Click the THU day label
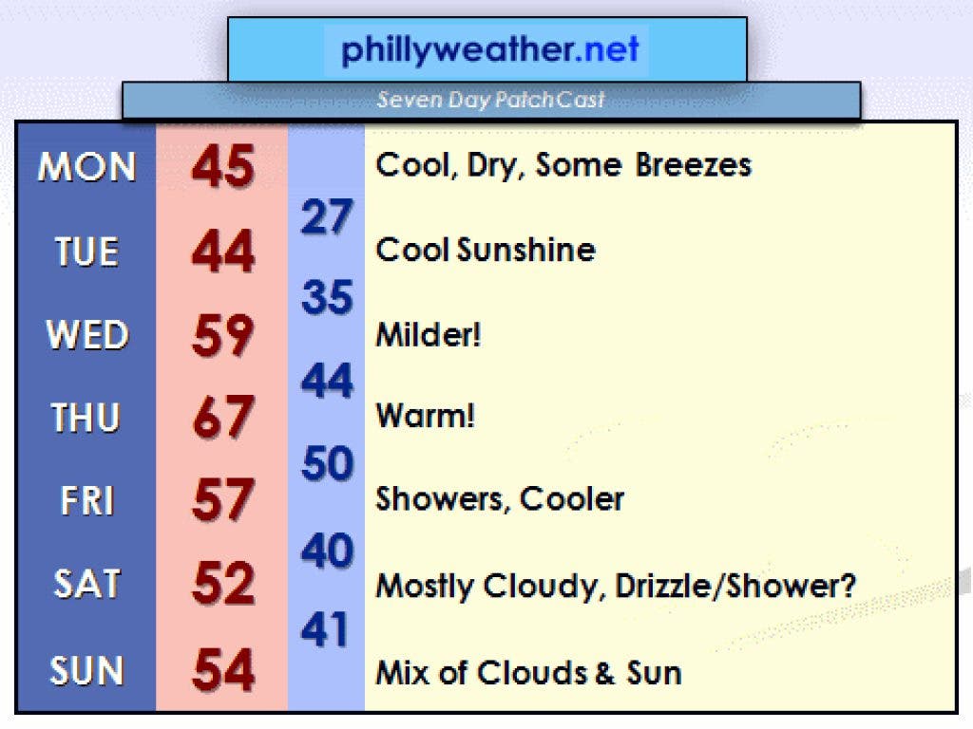This screenshot has width=973, height=729. coord(86,418)
